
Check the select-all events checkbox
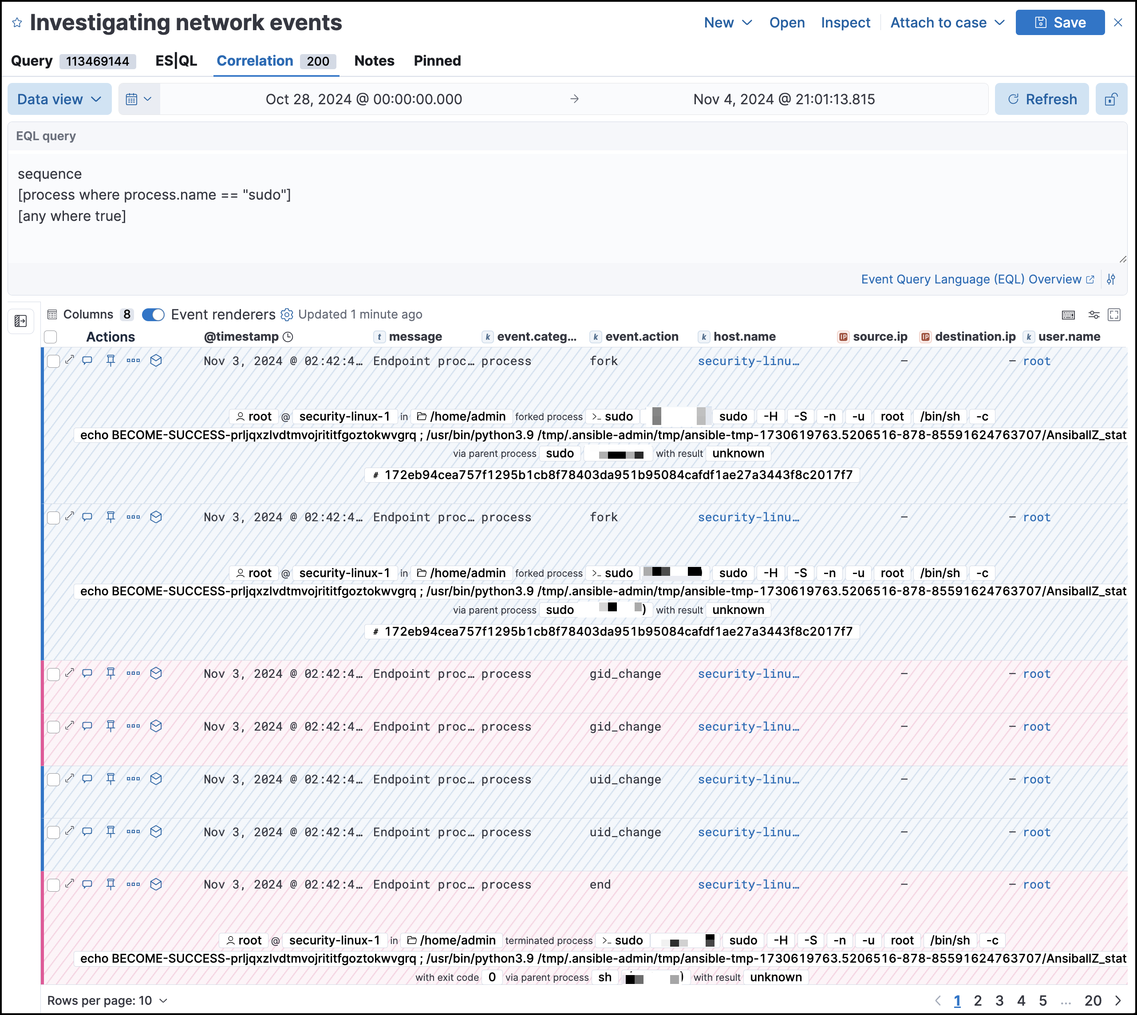pos(50,337)
